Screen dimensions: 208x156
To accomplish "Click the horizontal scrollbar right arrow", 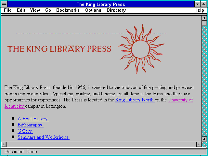I will [x=199, y=144].
